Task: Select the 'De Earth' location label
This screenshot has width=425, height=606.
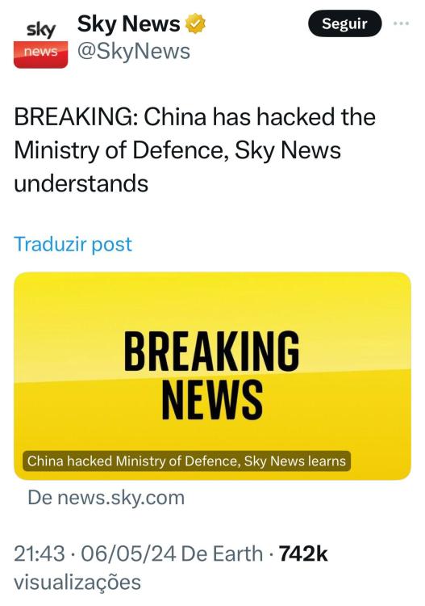Action: tap(222, 553)
